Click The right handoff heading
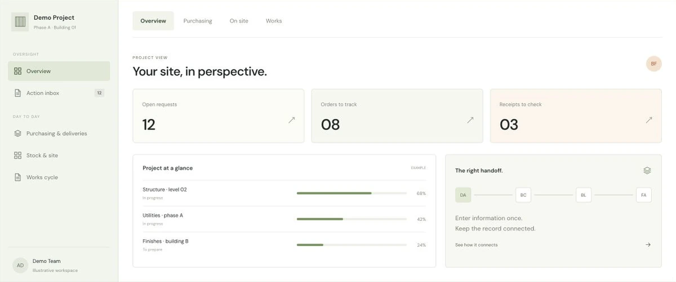This screenshot has width=676, height=282. click(479, 171)
